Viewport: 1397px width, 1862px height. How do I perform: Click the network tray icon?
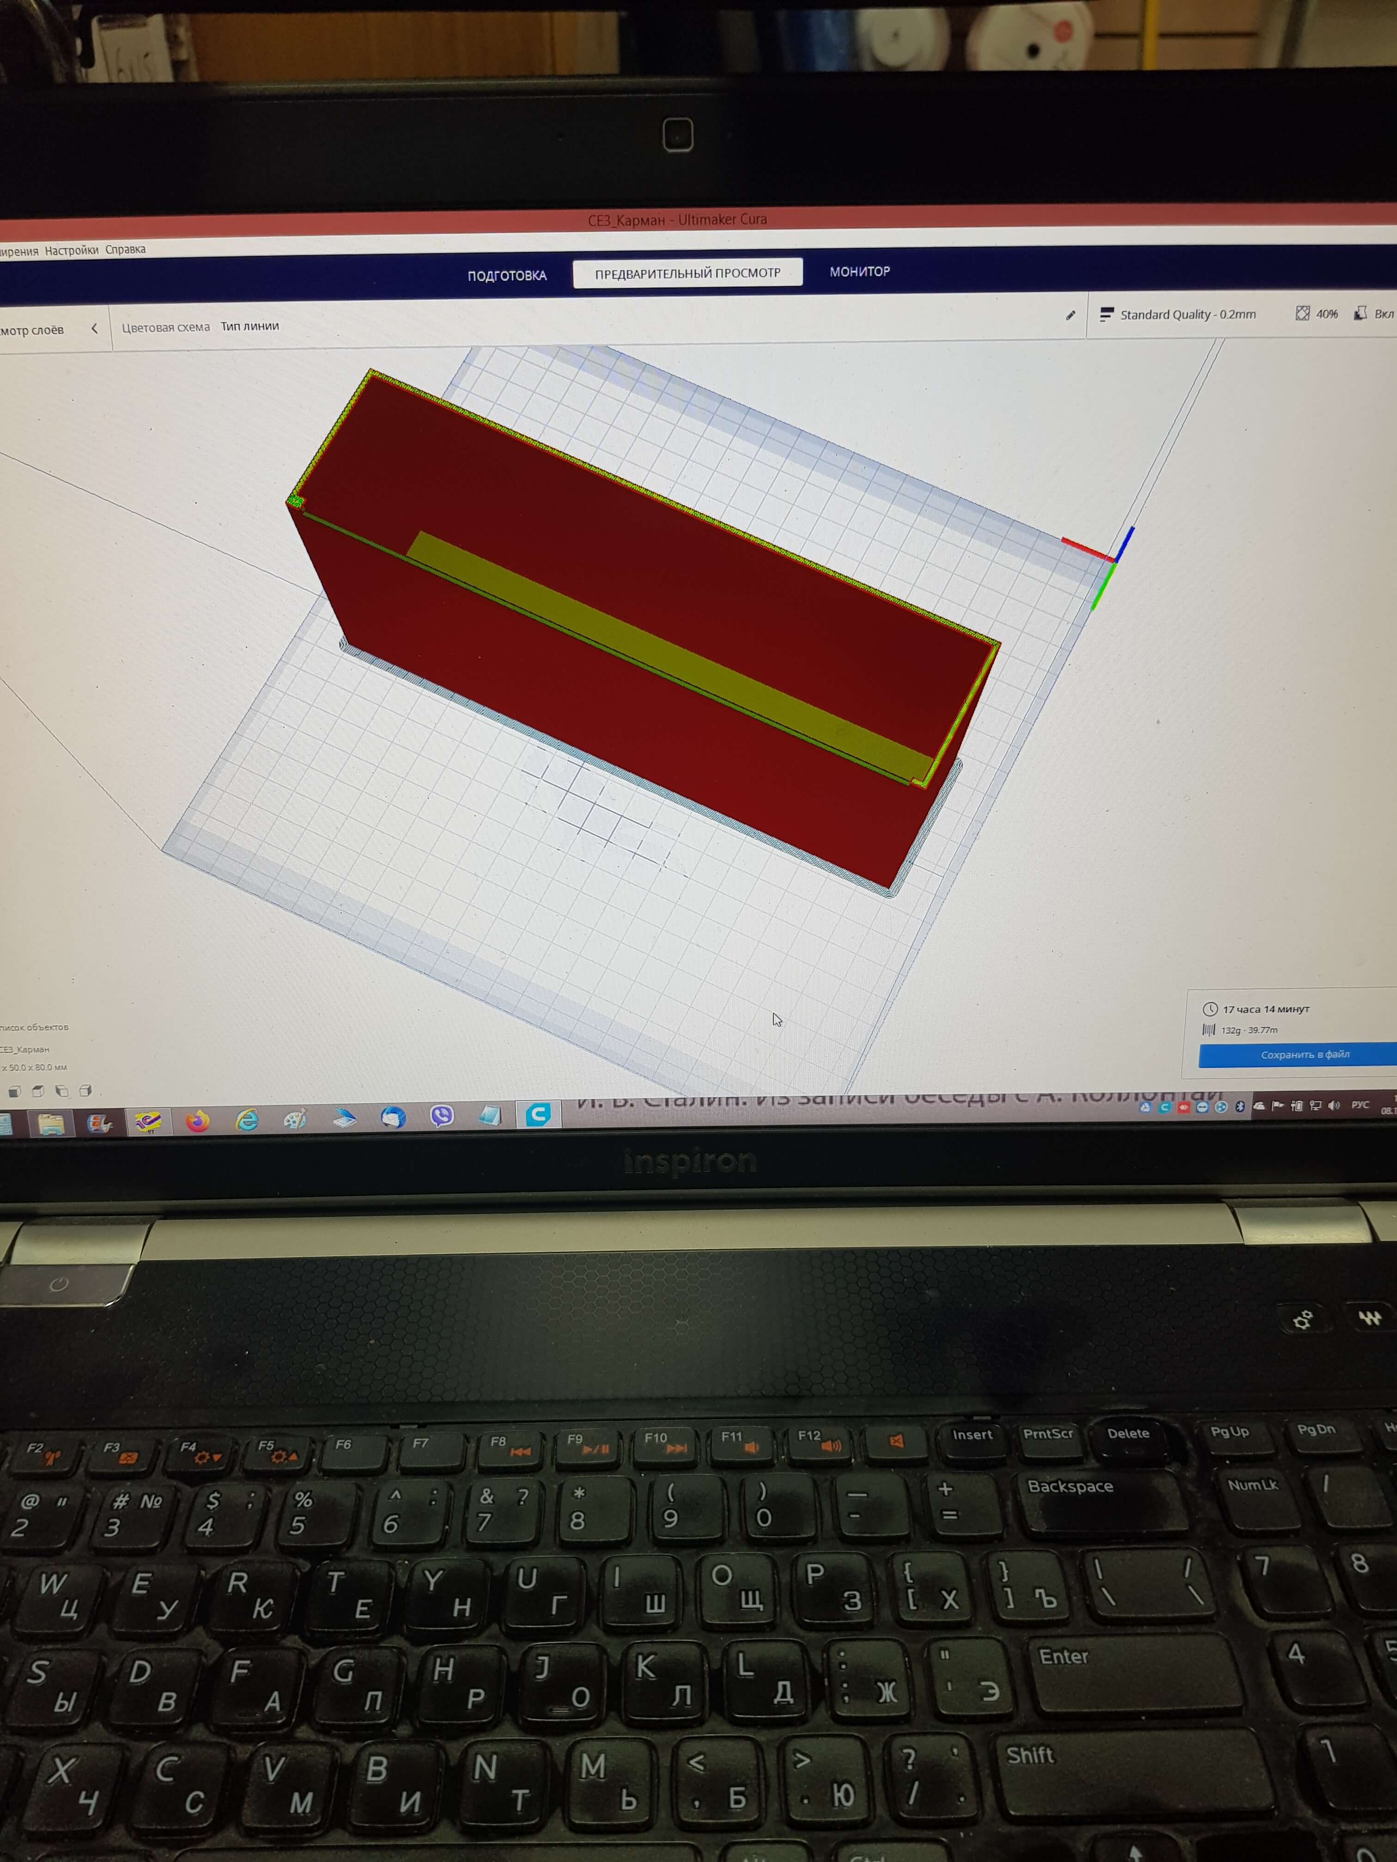(x=1315, y=1105)
